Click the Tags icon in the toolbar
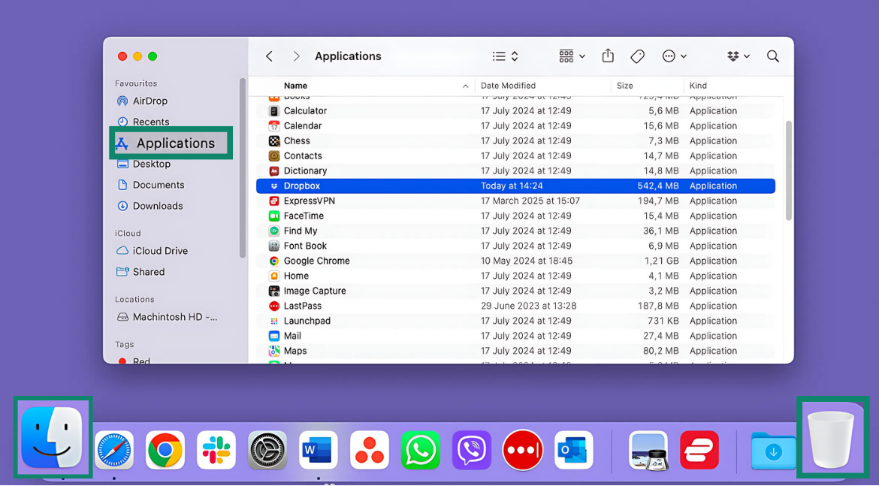Screen dimensions: 879x486 (637, 56)
